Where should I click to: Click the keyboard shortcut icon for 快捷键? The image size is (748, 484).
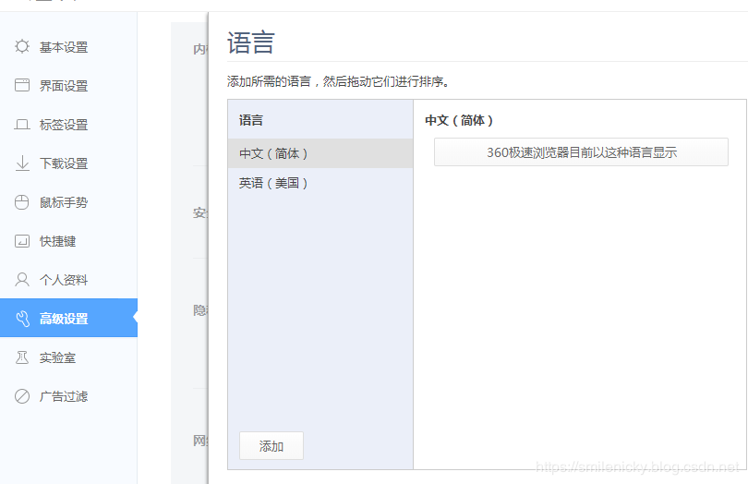coord(22,240)
